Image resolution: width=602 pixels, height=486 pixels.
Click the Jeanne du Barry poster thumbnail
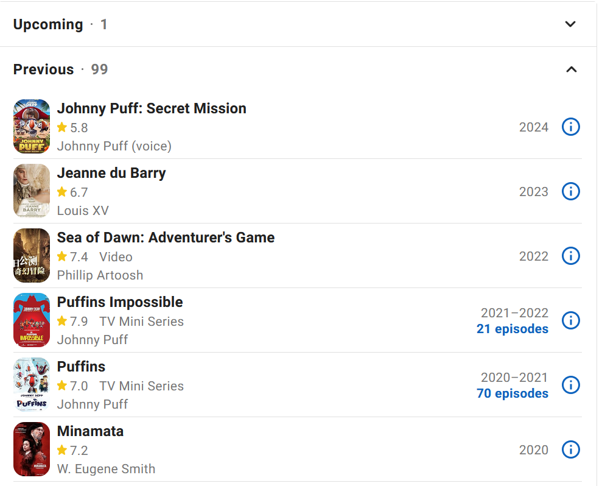tap(32, 191)
